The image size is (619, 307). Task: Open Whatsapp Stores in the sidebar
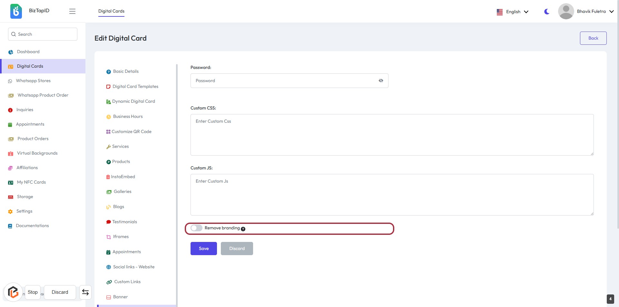[33, 81]
